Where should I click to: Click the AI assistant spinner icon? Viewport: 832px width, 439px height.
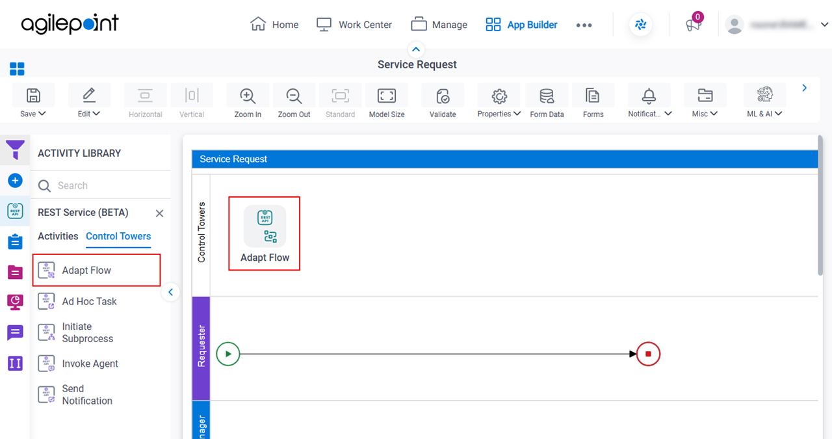(640, 25)
